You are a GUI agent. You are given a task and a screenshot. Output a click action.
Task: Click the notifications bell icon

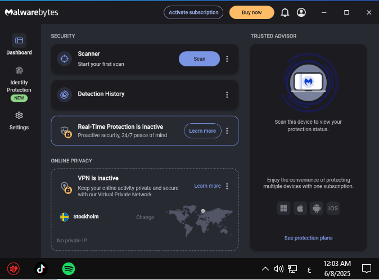pyautogui.click(x=285, y=12)
